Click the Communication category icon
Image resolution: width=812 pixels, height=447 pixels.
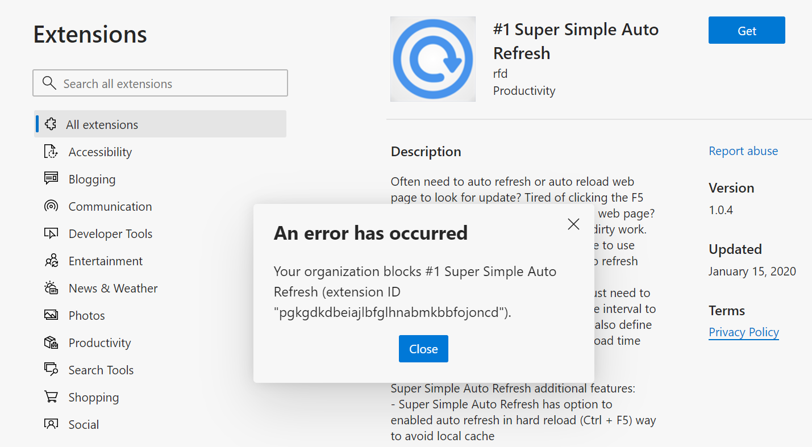51,206
